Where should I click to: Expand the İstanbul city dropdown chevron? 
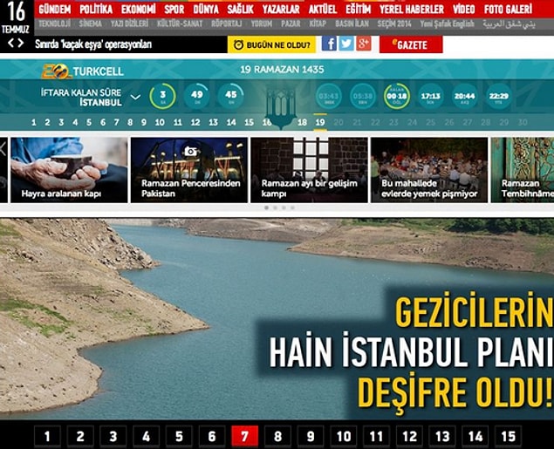pos(136,97)
